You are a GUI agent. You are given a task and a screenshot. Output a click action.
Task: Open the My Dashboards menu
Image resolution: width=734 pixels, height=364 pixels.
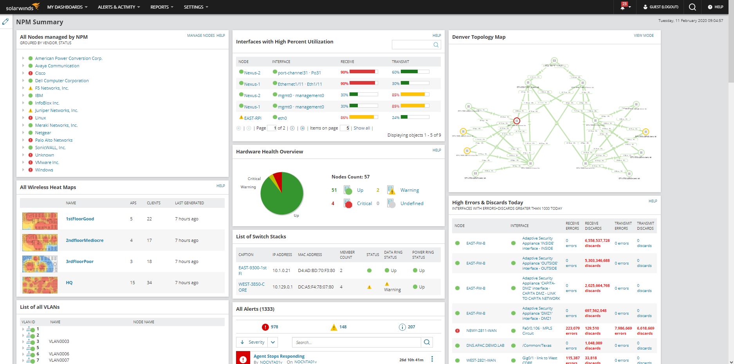click(67, 7)
